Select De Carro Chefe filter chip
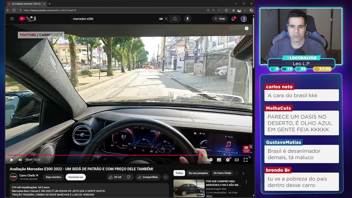Image resolution: width=352 pixels, height=198 pixels. pyautogui.click(x=222, y=173)
